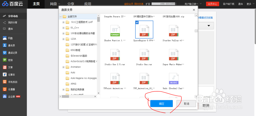The image size is (256, 116).
Task: Open 客户端下载 in top bar
Action: (x=229, y=4)
